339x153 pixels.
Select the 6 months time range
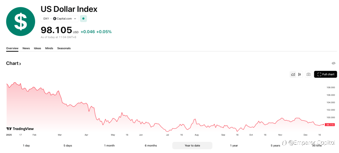tap(151, 145)
